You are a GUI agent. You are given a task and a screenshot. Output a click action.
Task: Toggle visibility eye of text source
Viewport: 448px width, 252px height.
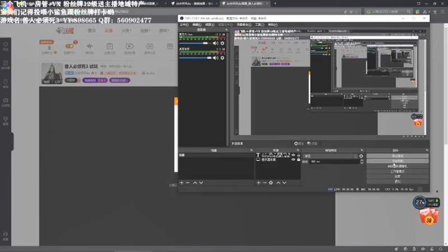tap(293, 155)
